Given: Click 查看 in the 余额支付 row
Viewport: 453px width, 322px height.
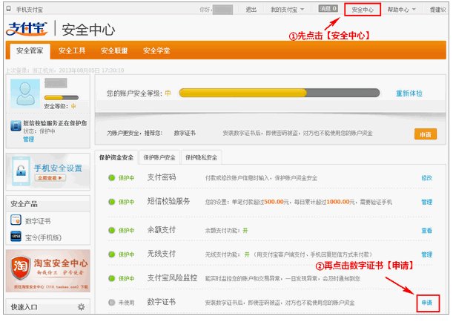Looking at the screenshot, I should click(x=426, y=231).
